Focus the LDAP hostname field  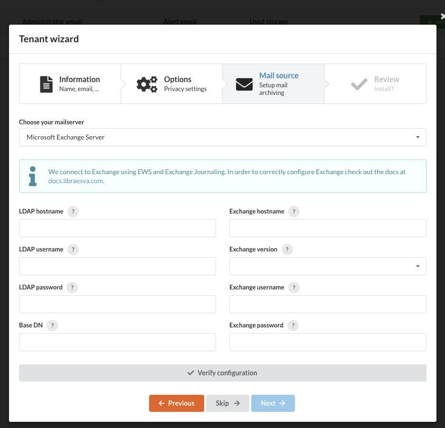pos(117,228)
